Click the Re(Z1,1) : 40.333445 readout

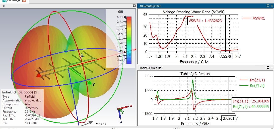click(251, 107)
